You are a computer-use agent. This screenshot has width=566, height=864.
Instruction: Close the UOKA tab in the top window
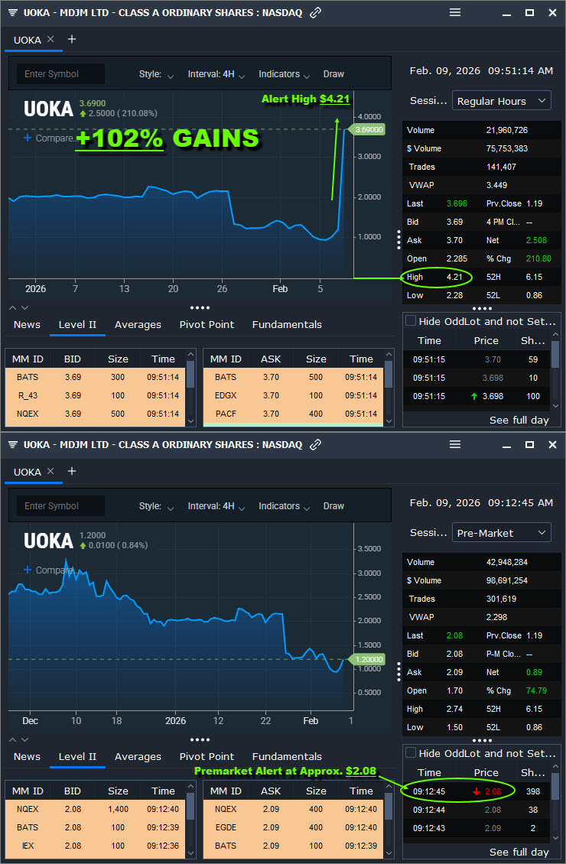(x=50, y=40)
